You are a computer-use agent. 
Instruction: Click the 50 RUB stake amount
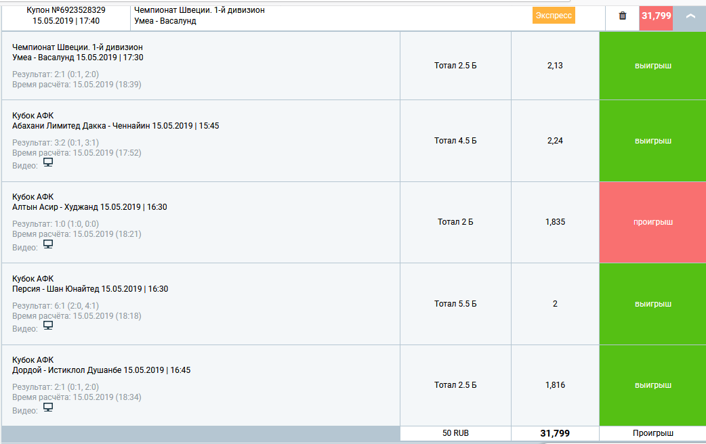(x=455, y=433)
